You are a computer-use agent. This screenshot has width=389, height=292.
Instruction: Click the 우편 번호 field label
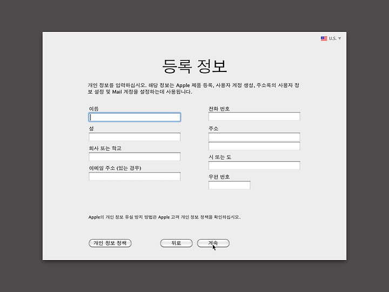coord(219,177)
